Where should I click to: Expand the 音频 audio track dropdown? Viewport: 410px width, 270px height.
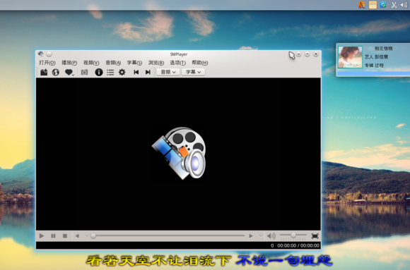click(x=168, y=72)
